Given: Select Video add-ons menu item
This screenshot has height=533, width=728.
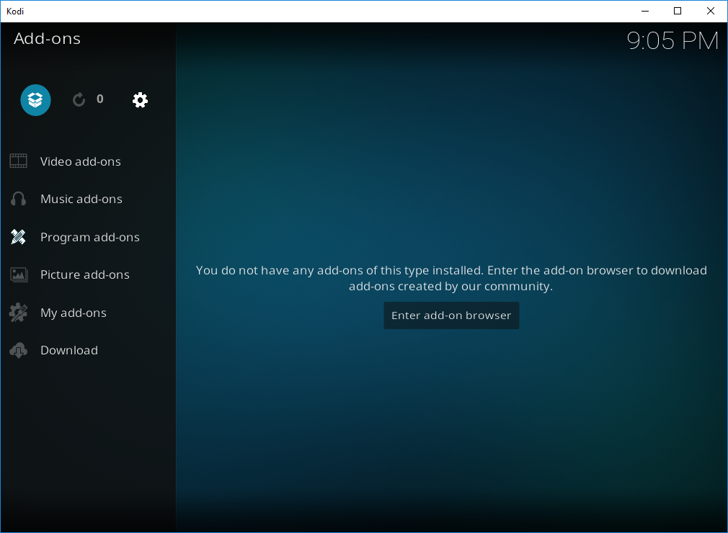Looking at the screenshot, I should tap(88, 161).
